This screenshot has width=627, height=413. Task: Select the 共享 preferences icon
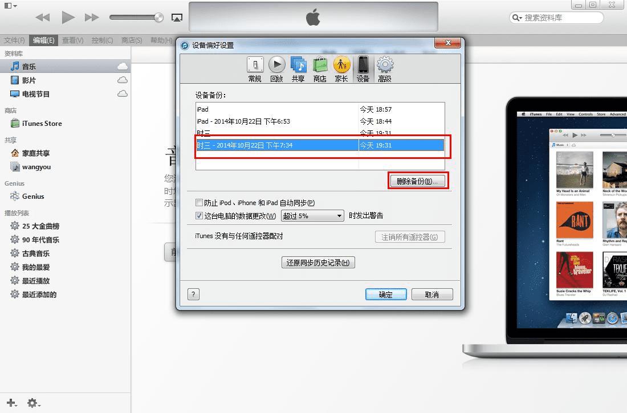pyautogui.click(x=297, y=68)
